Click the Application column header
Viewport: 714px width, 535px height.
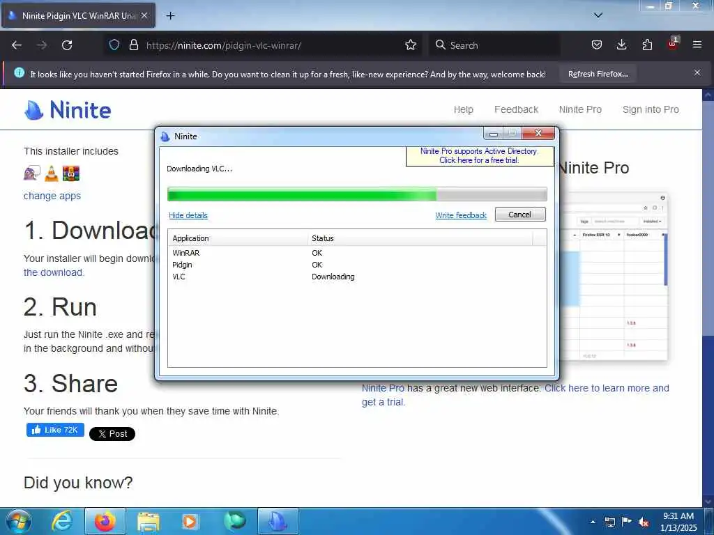[x=238, y=238]
